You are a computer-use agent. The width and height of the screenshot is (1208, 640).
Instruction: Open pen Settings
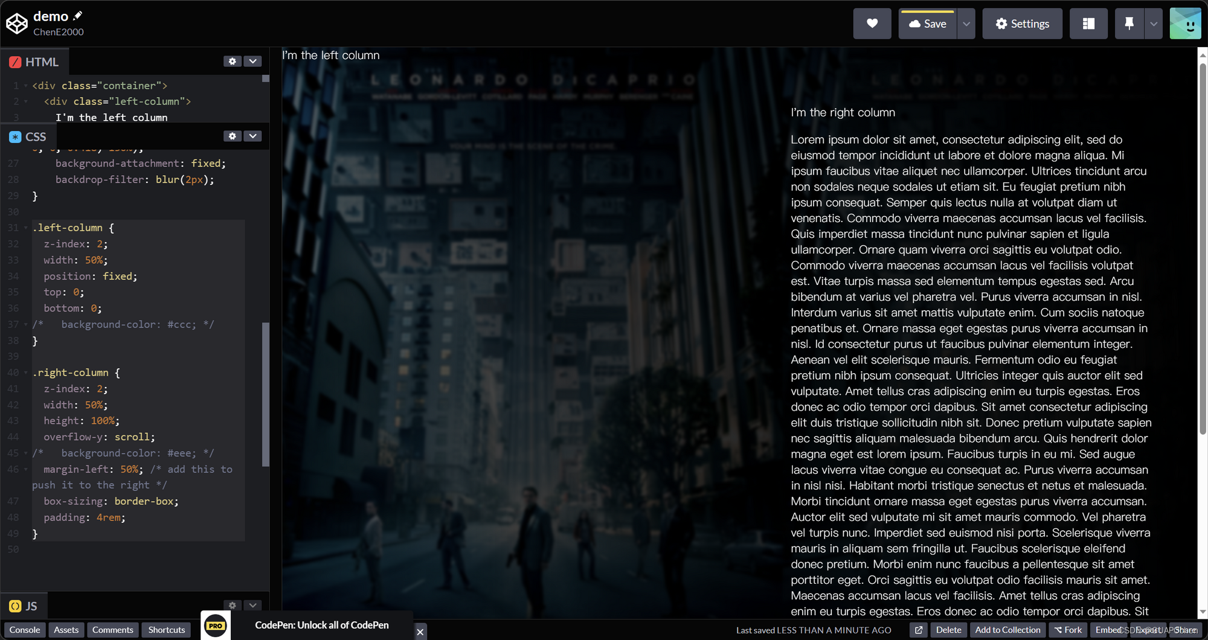(x=1022, y=24)
